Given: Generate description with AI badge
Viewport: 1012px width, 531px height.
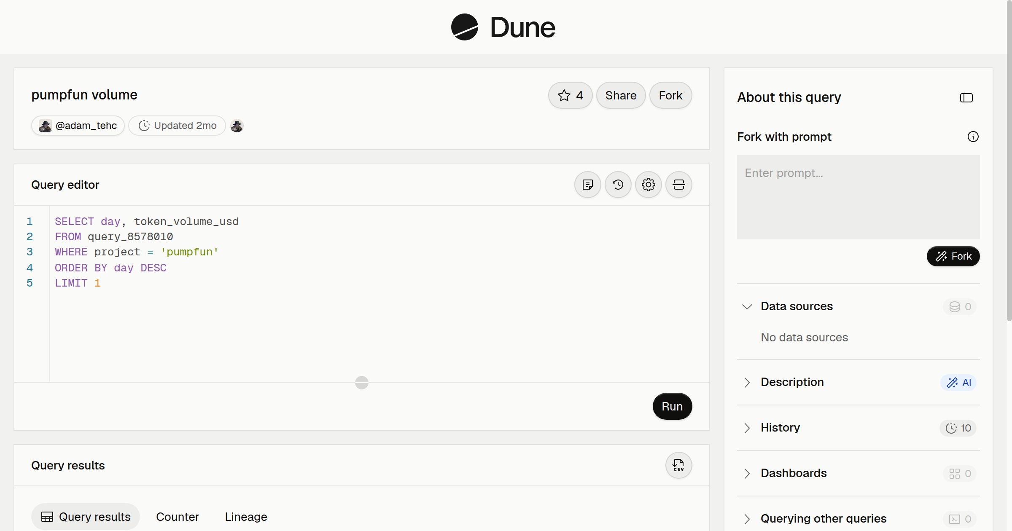Looking at the screenshot, I should tap(958, 382).
